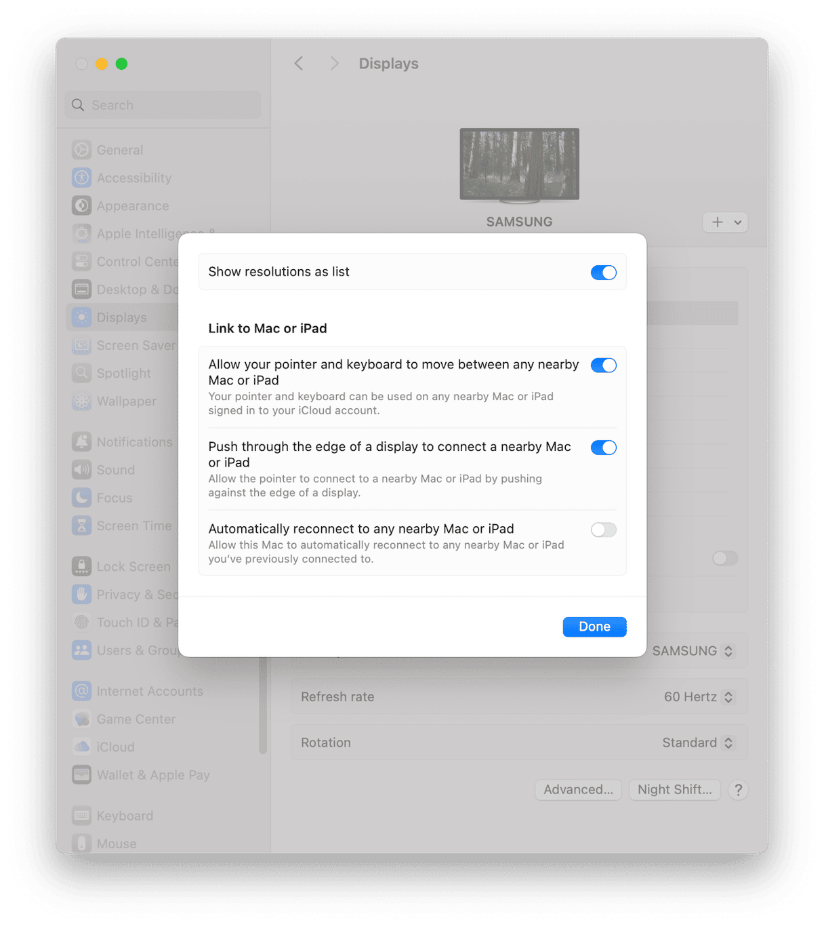This screenshot has height=927, width=824.
Task: Open Sound settings icon
Action: 82,470
